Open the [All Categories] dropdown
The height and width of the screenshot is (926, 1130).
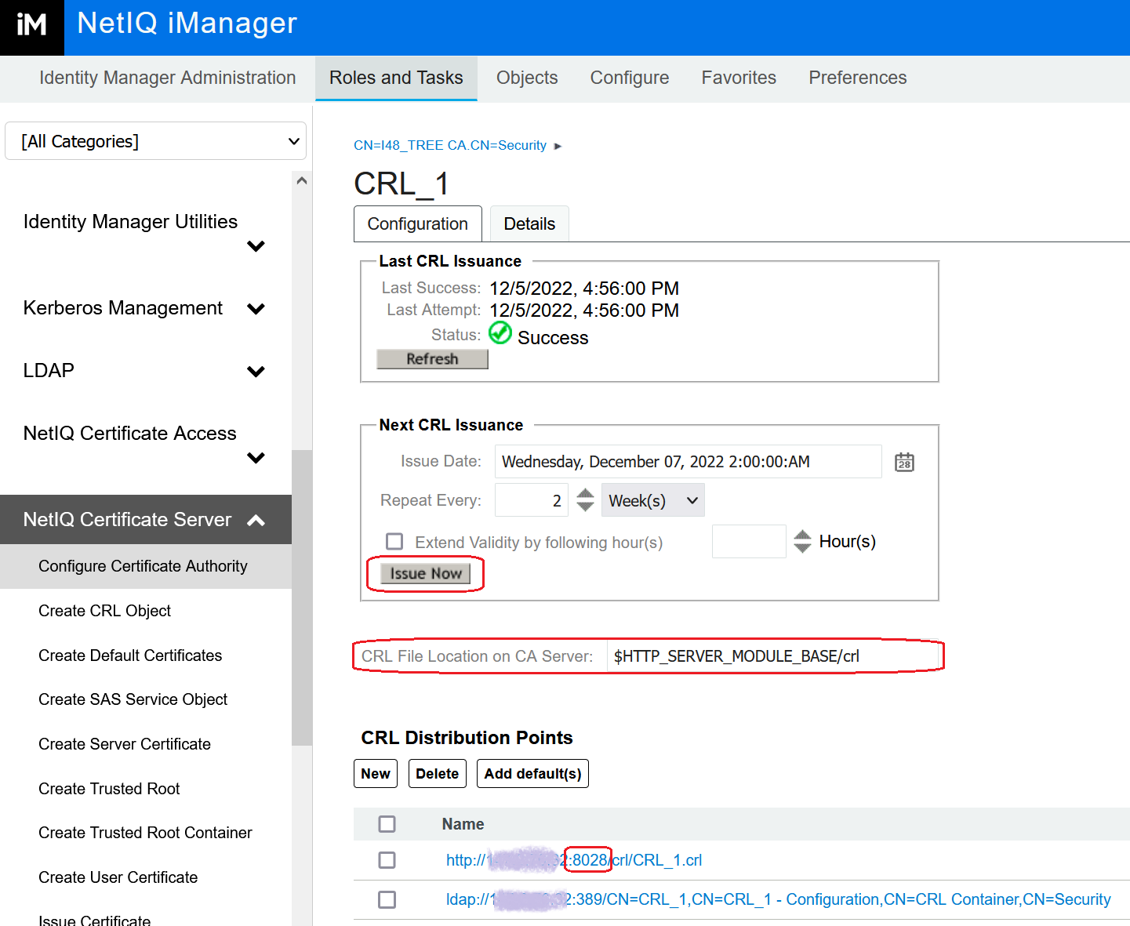pos(155,140)
